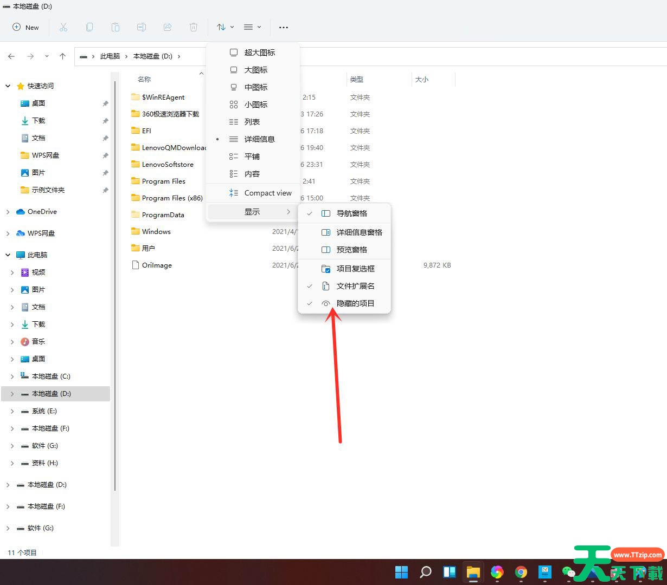Toggle 隐藏的项目 option
Image resolution: width=667 pixels, height=585 pixels.
pos(344,303)
